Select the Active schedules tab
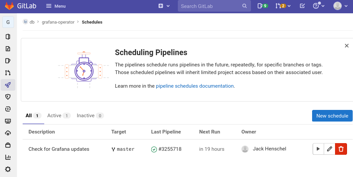The image size is (353, 177). 59,116
